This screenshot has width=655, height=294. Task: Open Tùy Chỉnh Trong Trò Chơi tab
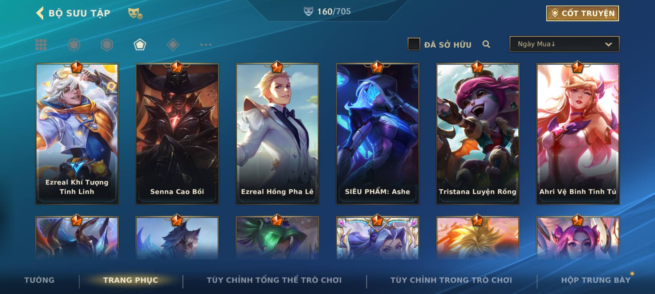[451, 280]
